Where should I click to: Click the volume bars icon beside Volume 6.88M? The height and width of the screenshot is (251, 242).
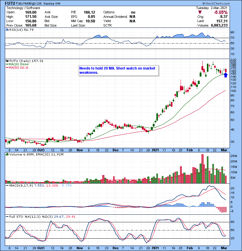7,154
